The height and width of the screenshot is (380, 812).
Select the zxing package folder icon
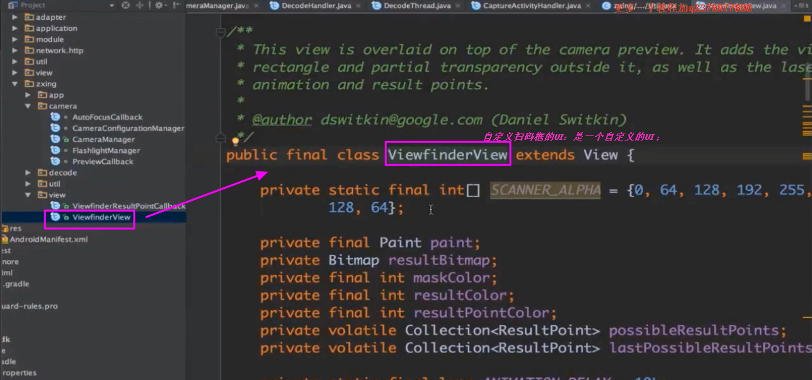pyautogui.click(x=29, y=83)
